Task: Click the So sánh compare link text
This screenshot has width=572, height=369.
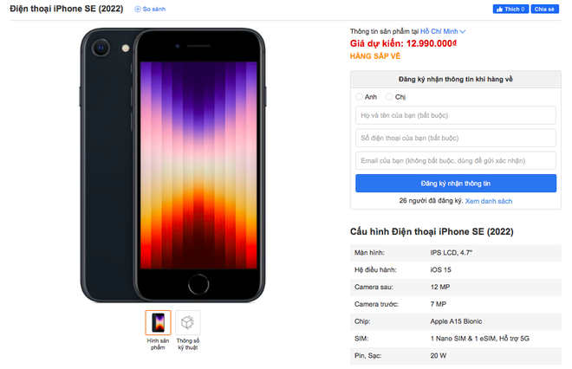Action: pyautogui.click(x=153, y=9)
